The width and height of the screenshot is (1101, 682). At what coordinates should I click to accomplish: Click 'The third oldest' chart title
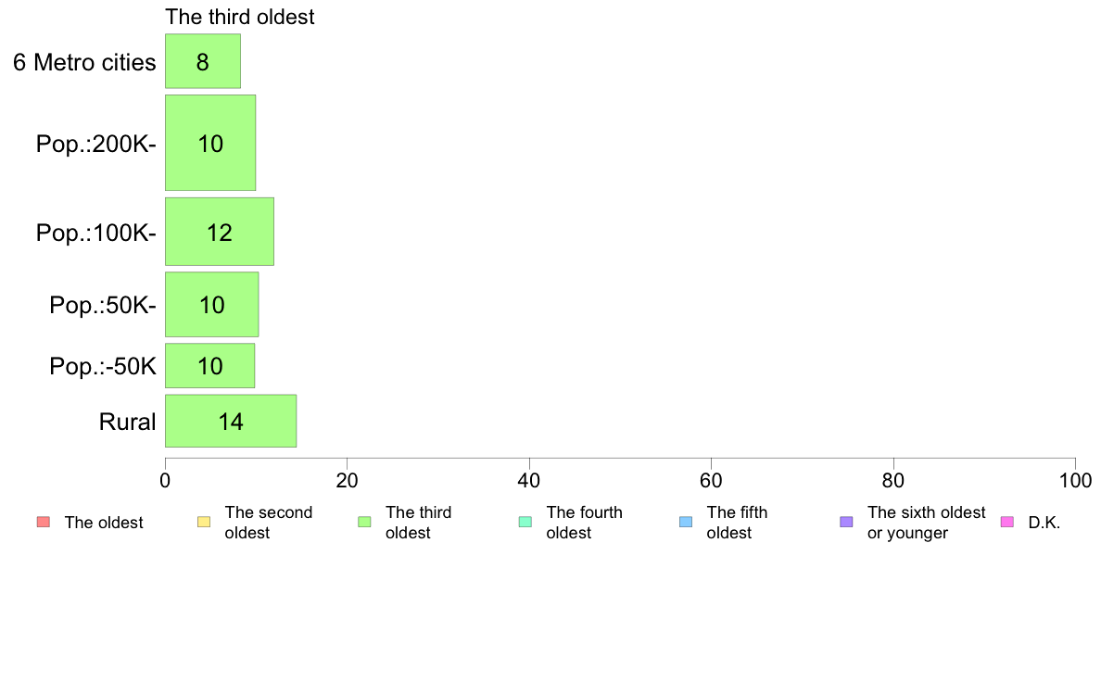[239, 17]
